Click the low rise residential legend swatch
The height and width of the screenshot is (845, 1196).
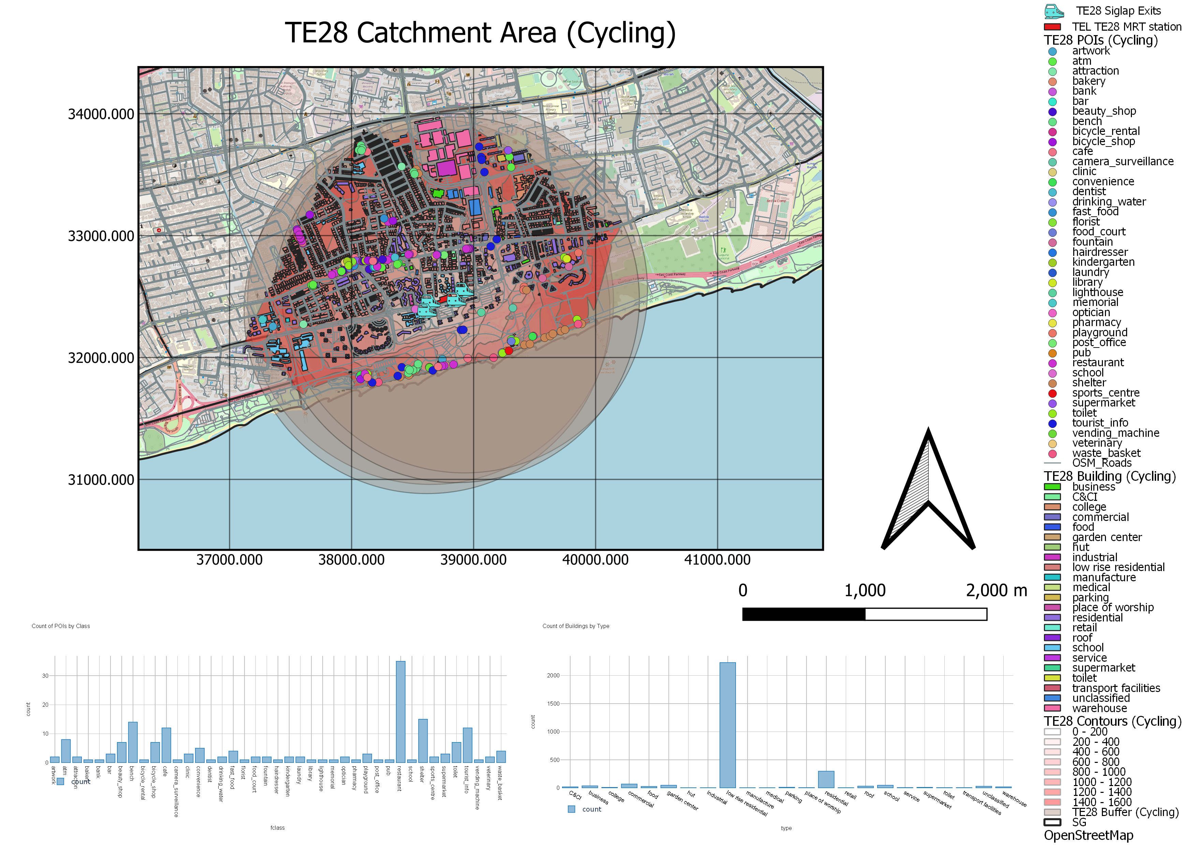pyautogui.click(x=1052, y=567)
